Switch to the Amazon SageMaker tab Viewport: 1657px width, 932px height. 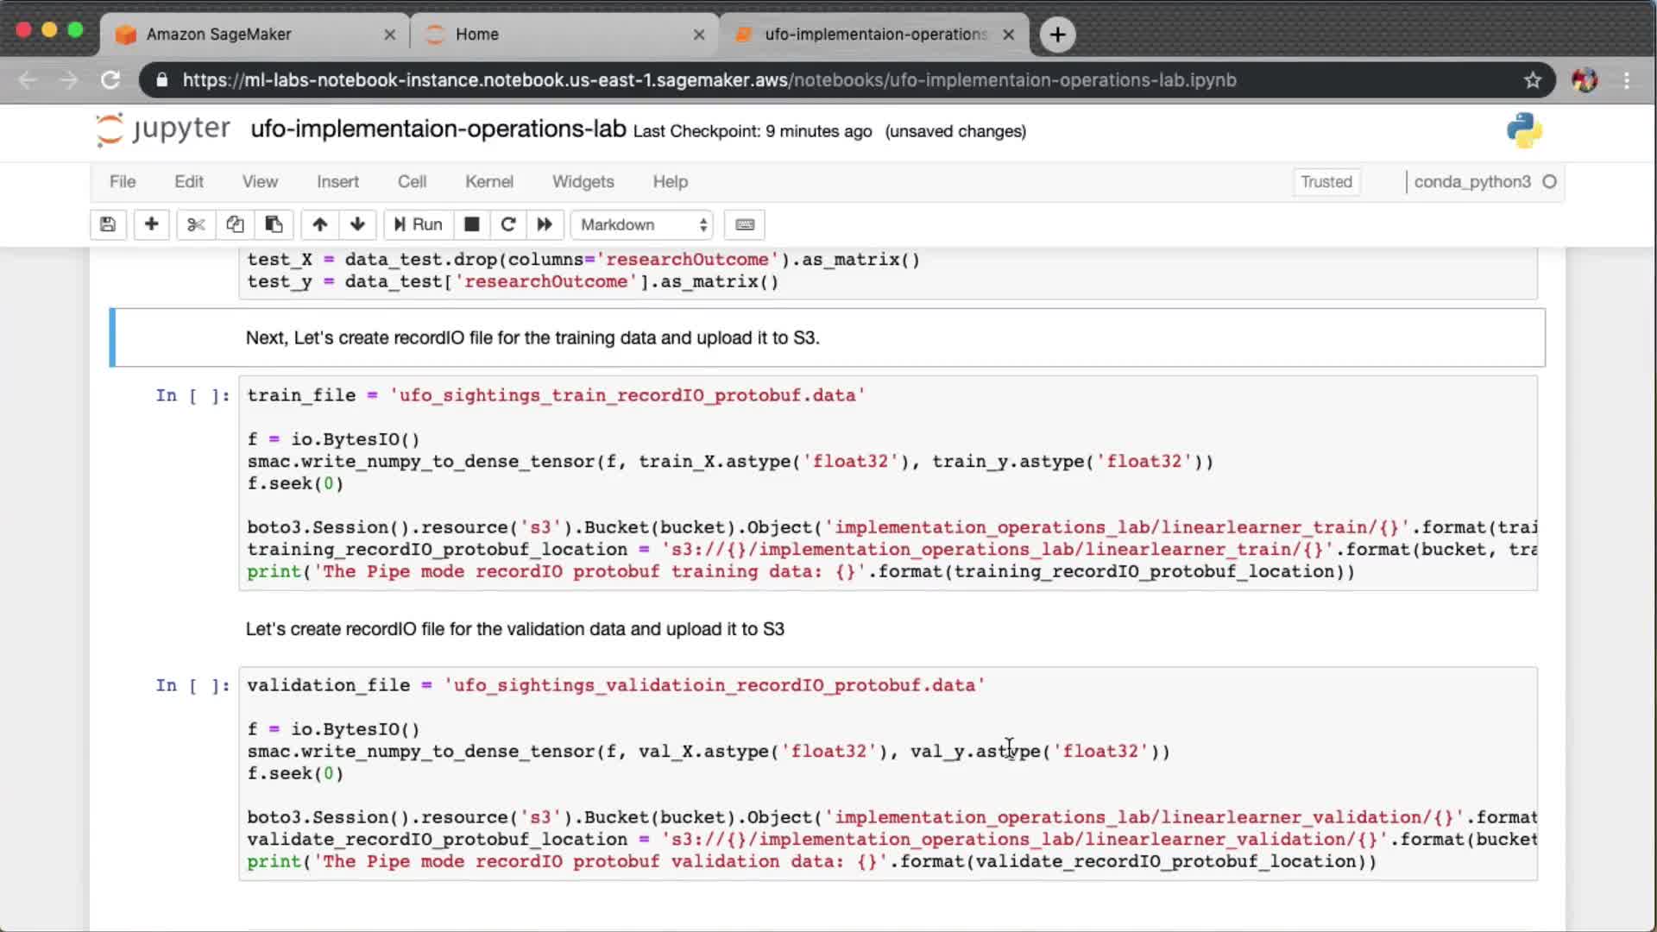coord(219,35)
